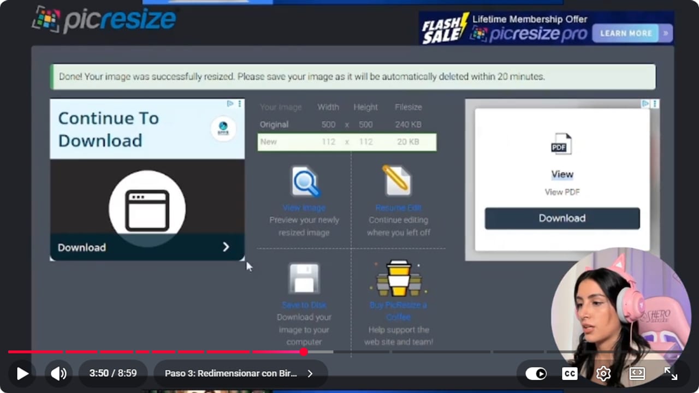
Task: Click the round advertiser logo in left ad
Action: pyautogui.click(x=223, y=129)
